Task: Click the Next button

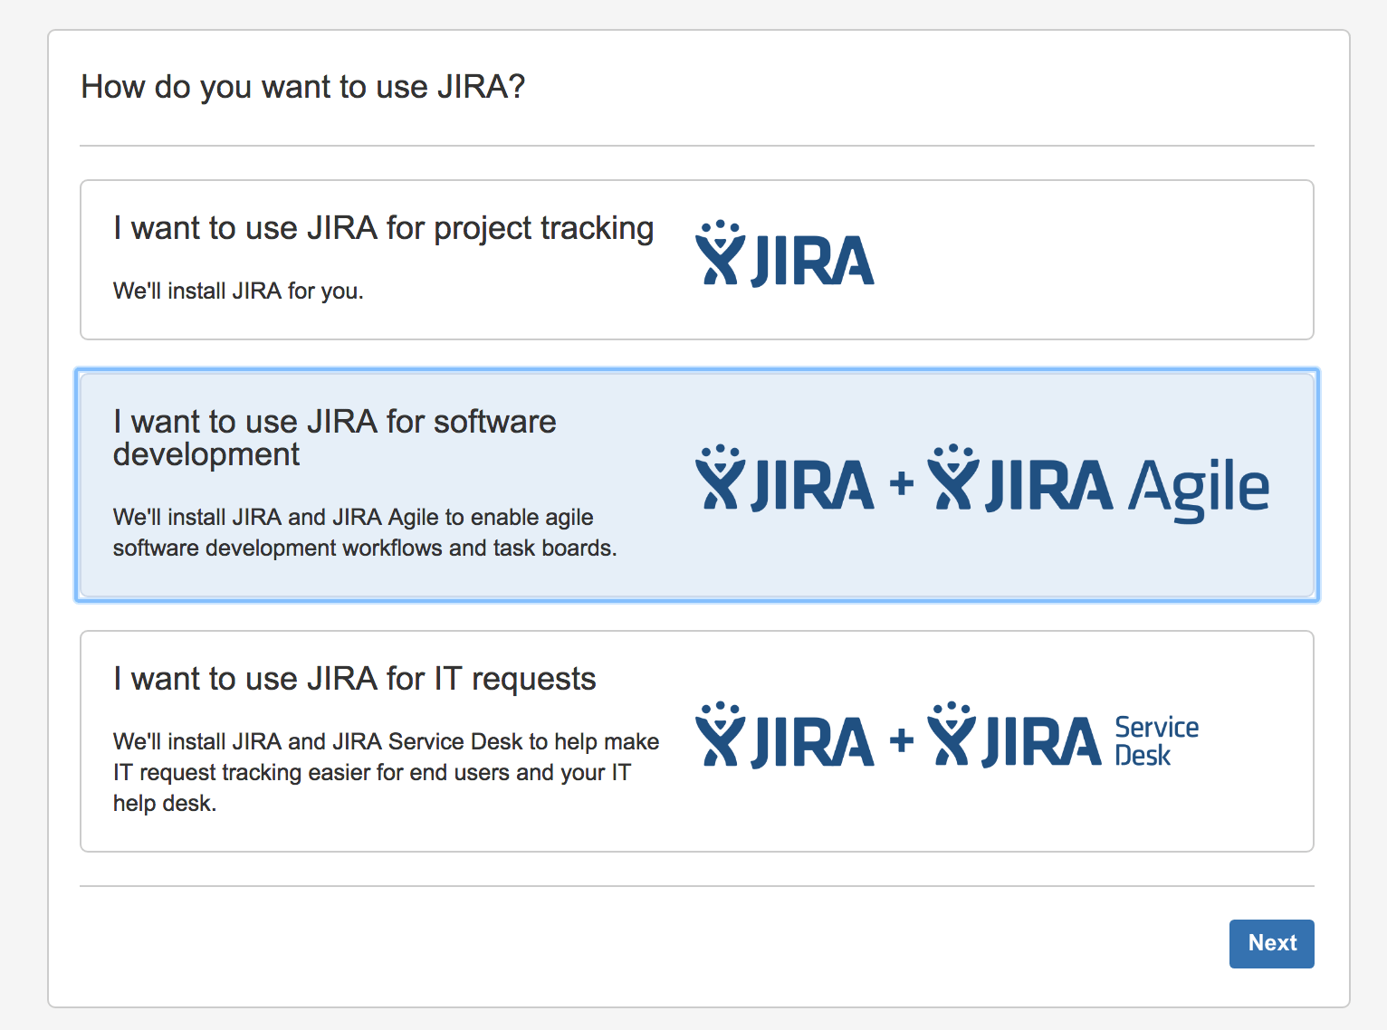Action: (1271, 944)
